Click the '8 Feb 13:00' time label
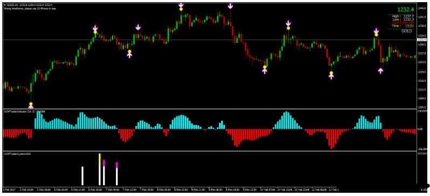Viewport: 430px width, 196px height. (x=181, y=189)
